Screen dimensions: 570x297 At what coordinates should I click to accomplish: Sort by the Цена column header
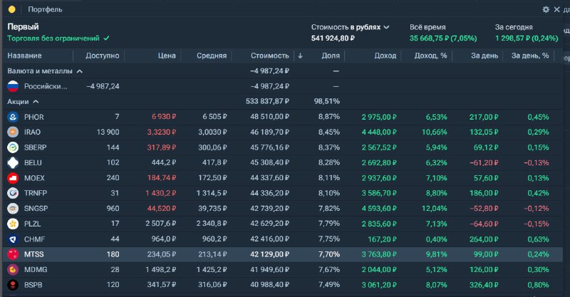click(167, 56)
